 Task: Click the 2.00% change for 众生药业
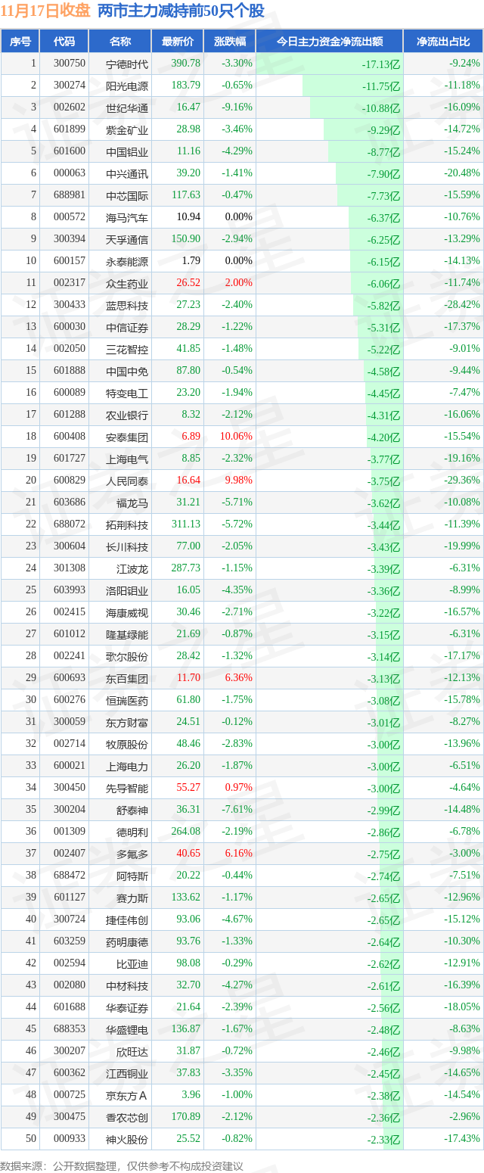pyautogui.click(x=238, y=283)
